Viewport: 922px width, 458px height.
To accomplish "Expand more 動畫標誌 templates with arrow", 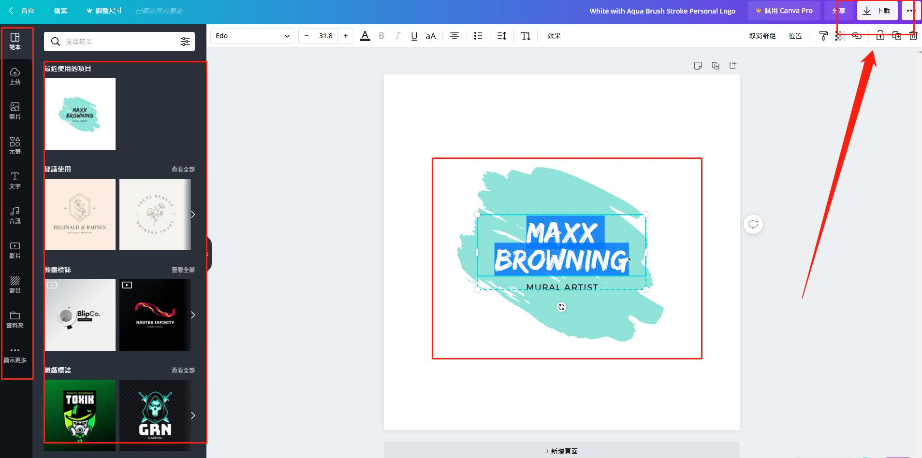I will tap(193, 315).
